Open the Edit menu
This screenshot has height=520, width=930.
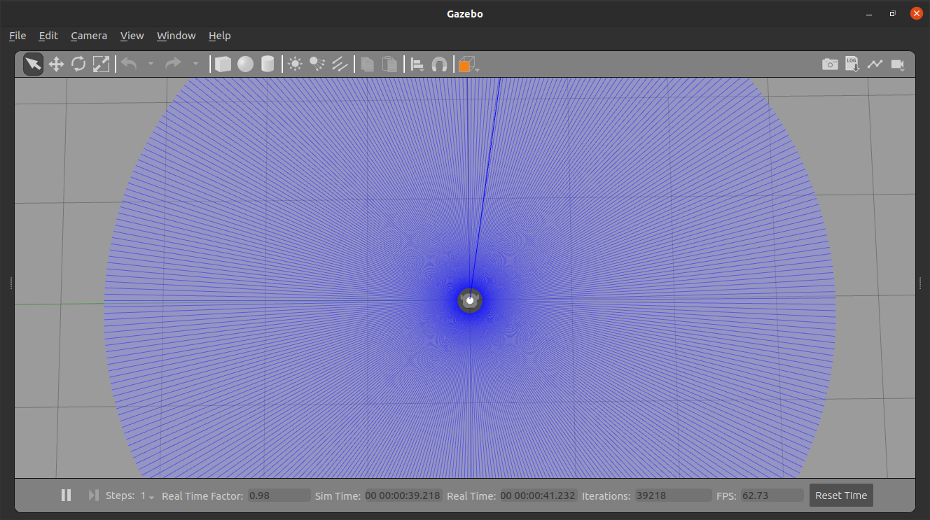point(48,36)
